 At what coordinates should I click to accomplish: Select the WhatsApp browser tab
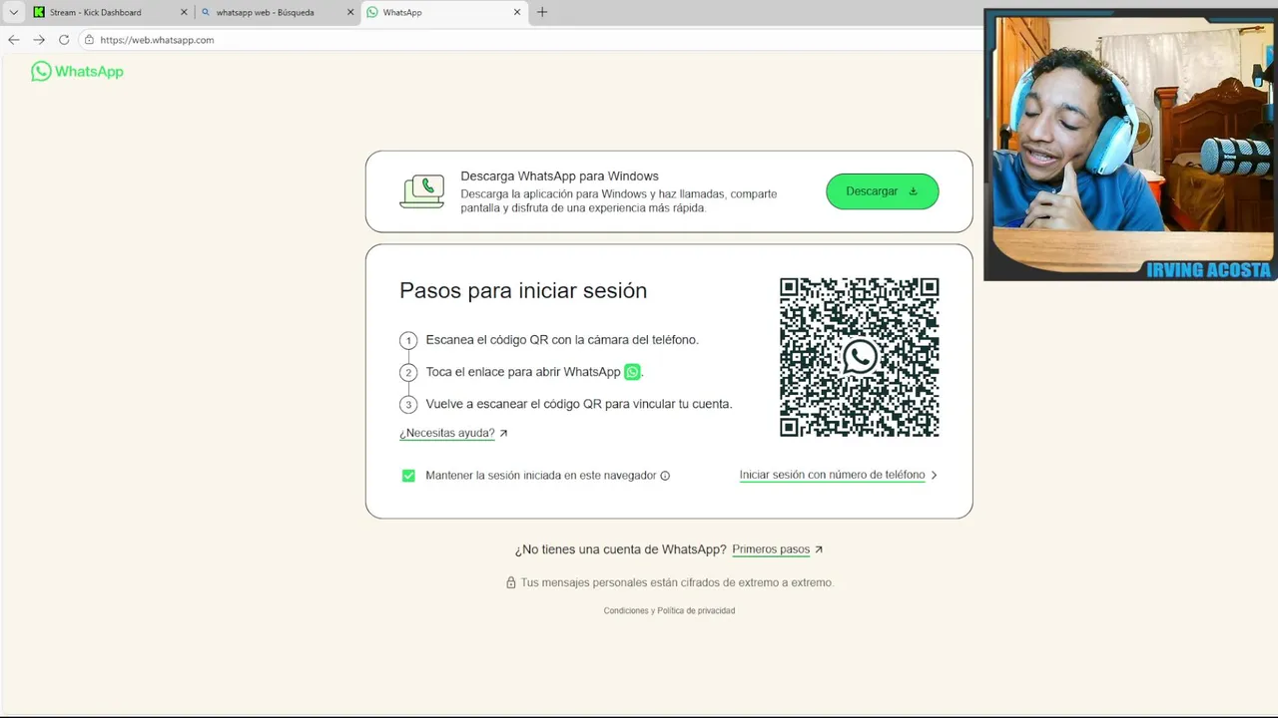click(x=443, y=12)
